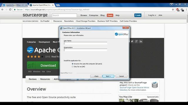The height and width of the screenshot is (105, 188).
Task: Open the Reviews tab
Action: (x=33, y=79)
